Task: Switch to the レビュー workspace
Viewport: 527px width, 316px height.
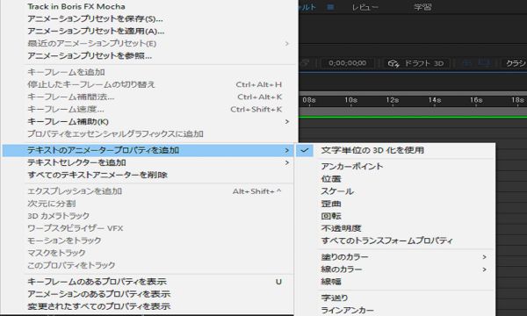Action: click(x=365, y=7)
